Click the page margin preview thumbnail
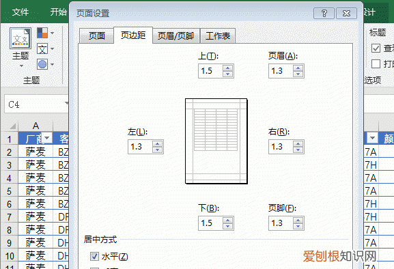This screenshot has height=269, width=394. [x=216, y=141]
